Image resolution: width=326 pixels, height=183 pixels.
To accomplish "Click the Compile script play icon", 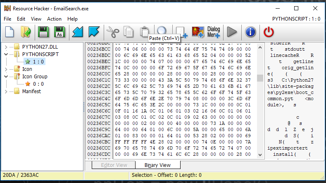I will pyautogui.click(x=232, y=32).
